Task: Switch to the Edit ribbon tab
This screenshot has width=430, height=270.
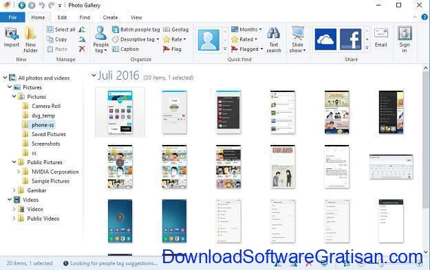Action: coord(62,17)
